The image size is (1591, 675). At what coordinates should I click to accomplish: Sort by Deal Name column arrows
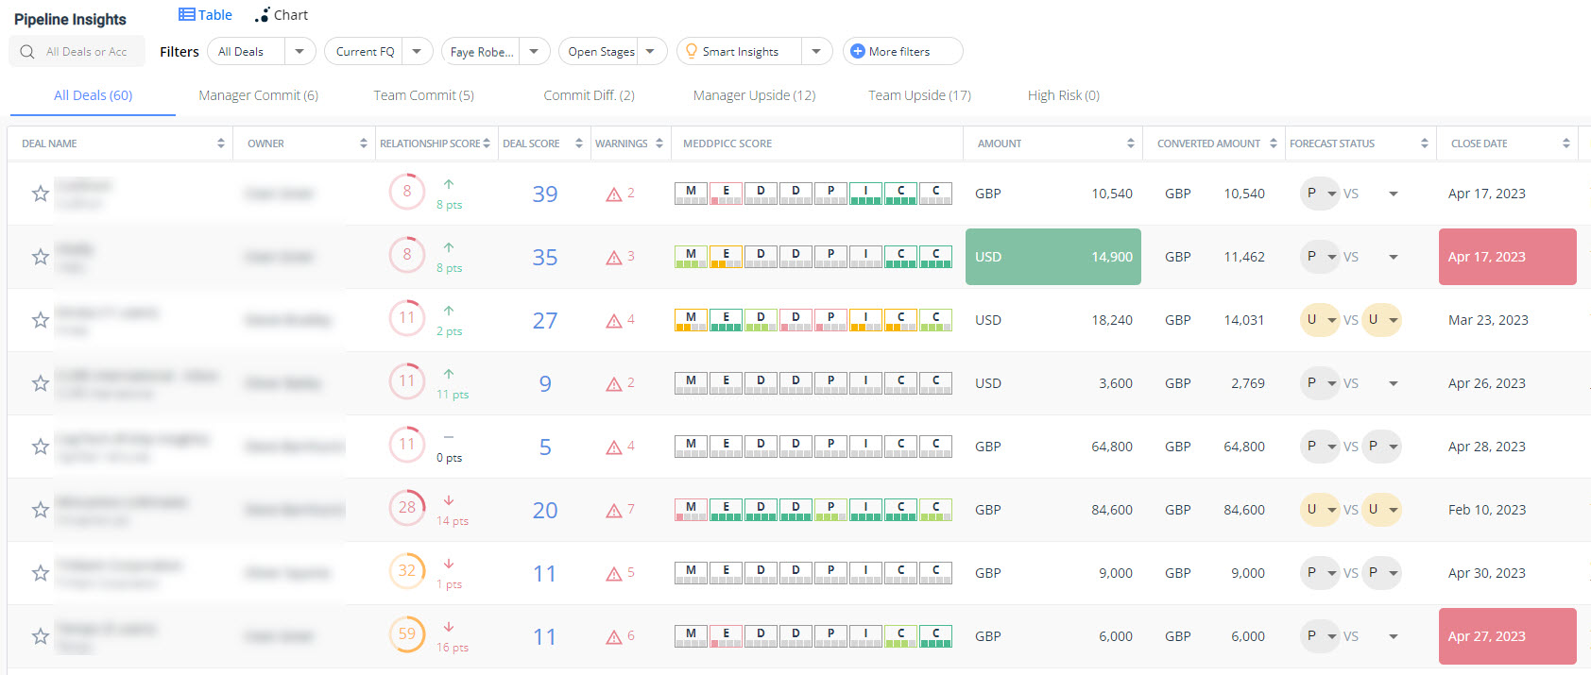tap(221, 143)
